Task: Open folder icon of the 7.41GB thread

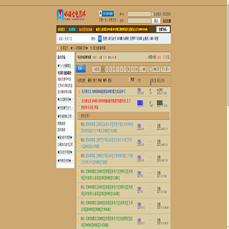Action: pyautogui.click(x=79, y=127)
